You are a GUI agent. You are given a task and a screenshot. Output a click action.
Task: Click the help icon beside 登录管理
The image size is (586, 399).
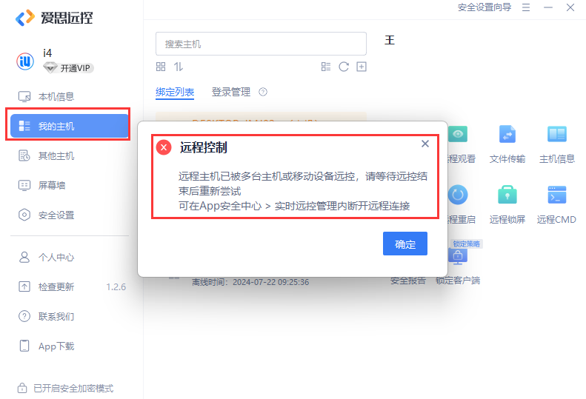pyautogui.click(x=263, y=92)
